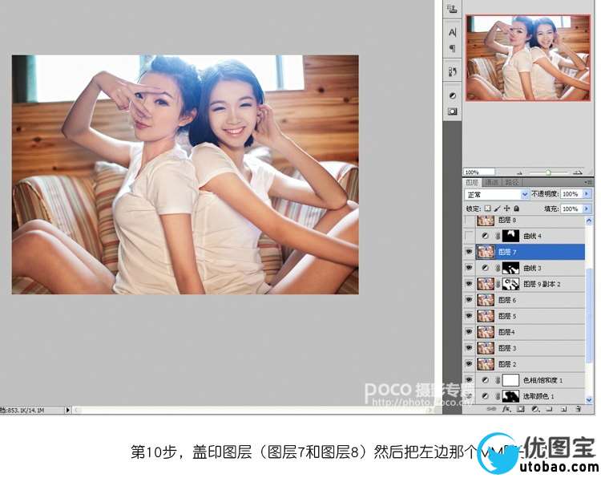Image resolution: width=601 pixels, height=478 pixels.
Task: Hide the 图层 2 layer
Action: (469, 363)
